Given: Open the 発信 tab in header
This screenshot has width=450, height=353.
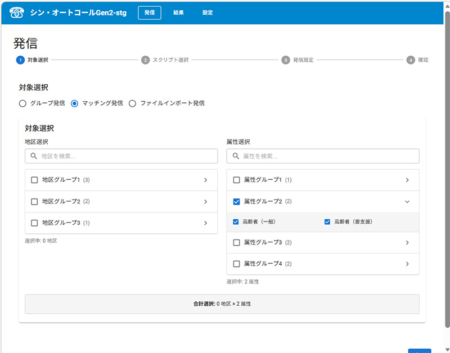Looking at the screenshot, I should pos(150,12).
